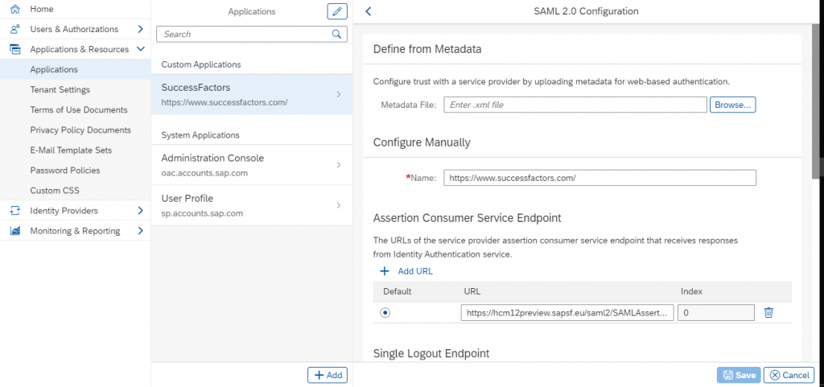Go back using the left arrow icon
This screenshot has width=824, height=387.
(x=368, y=11)
